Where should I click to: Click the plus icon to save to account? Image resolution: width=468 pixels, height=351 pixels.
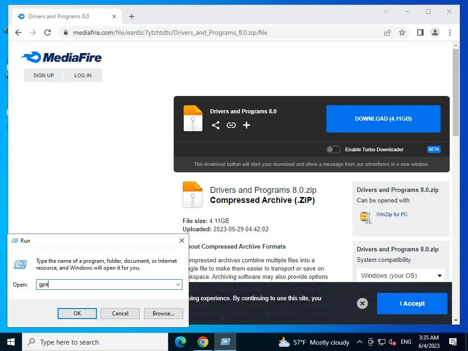click(246, 125)
